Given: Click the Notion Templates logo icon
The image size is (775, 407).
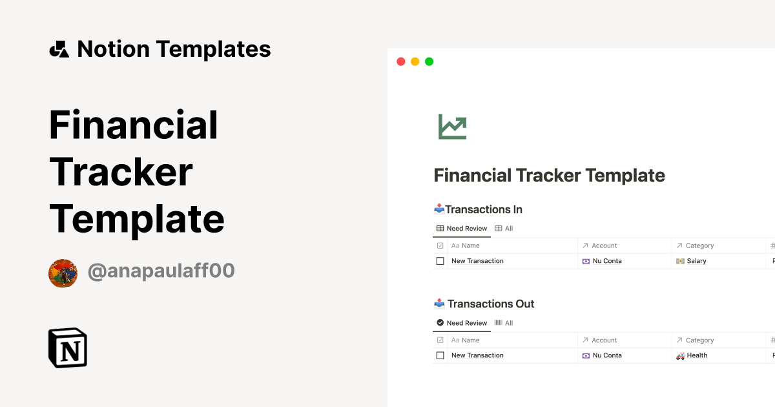Looking at the screenshot, I should pyautogui.click(x=58, y=48).
